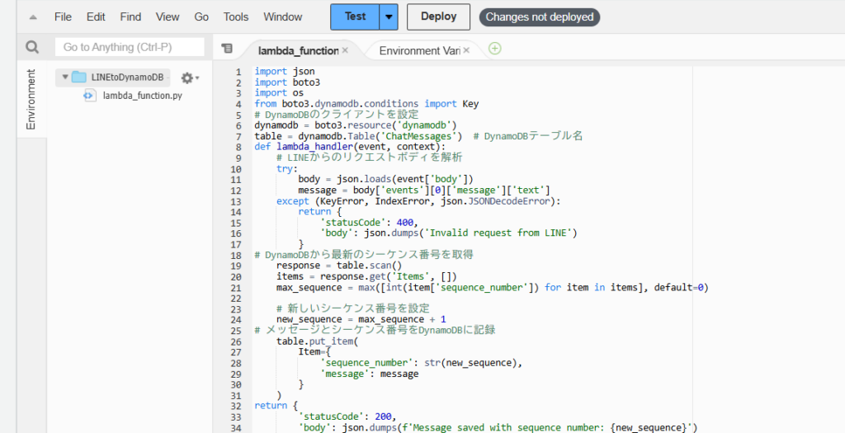Select the LINEtoDynamoDB folder name
The image size is (845, 433).
point(127,78)
